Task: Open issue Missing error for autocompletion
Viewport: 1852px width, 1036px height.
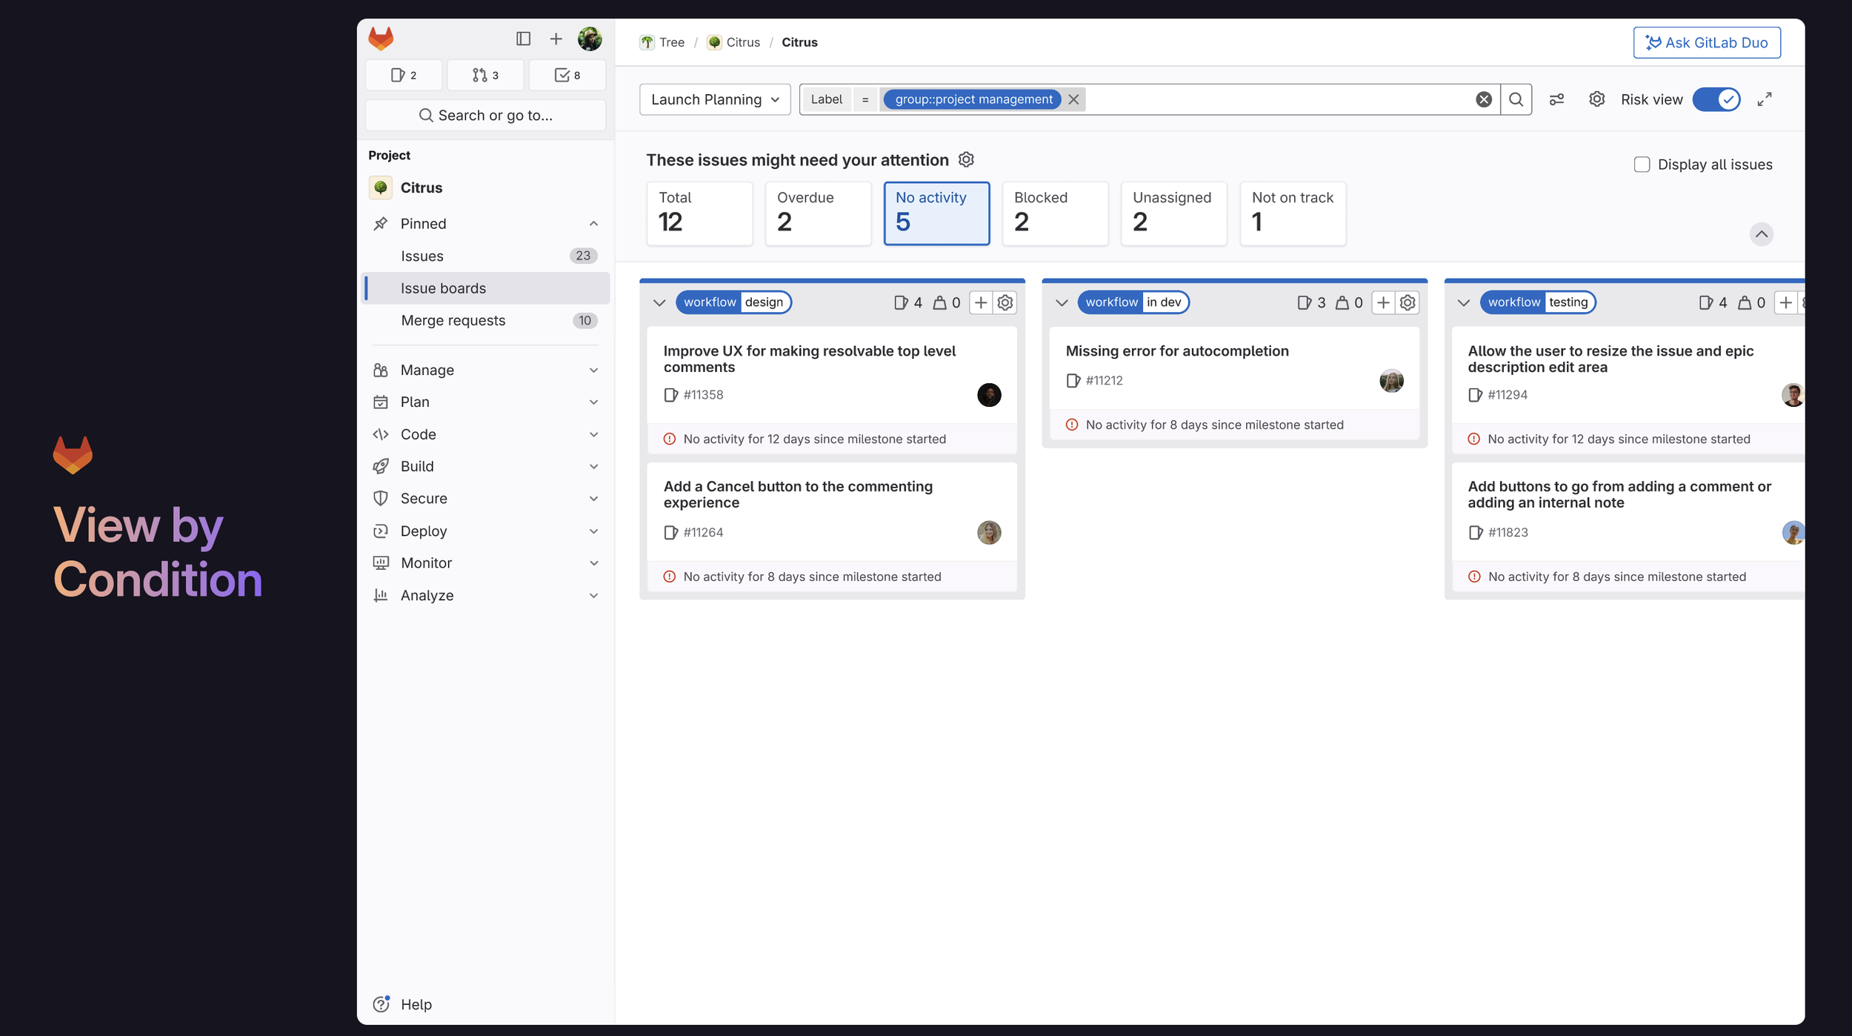Action: [1176, 351]
